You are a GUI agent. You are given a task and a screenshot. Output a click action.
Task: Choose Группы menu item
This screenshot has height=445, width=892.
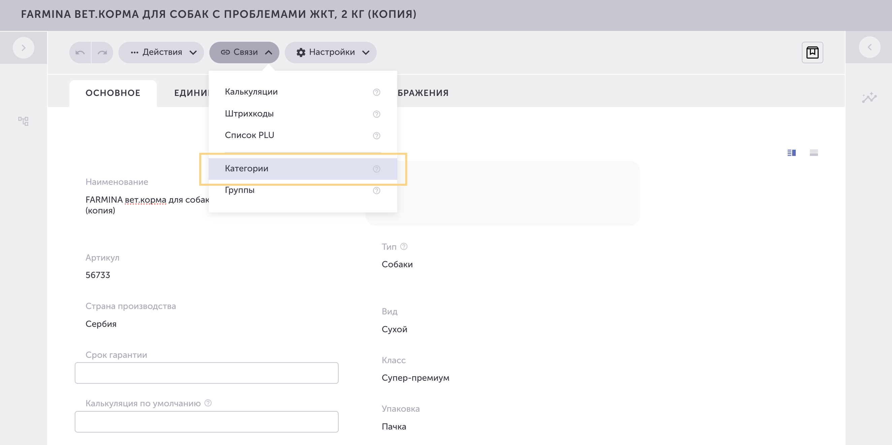pyautogui.click(x=303, y=190)
